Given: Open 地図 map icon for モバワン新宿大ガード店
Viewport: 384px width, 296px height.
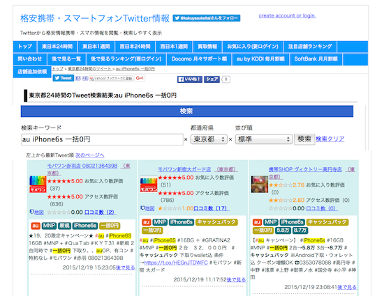Looking at the screenshot, I should (x=148, y=208).
